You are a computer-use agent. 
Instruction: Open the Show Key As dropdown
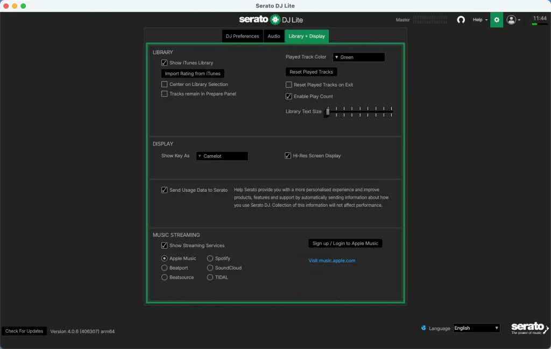pyautogui.click(x=222, y=156)
